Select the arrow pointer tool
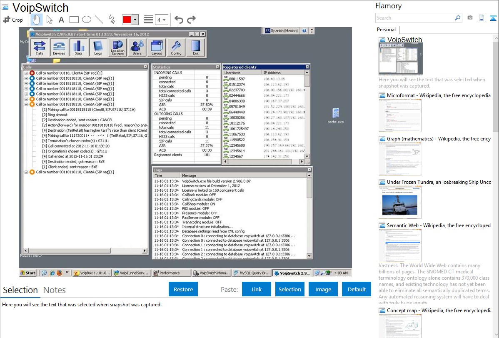 pos(49,20)
